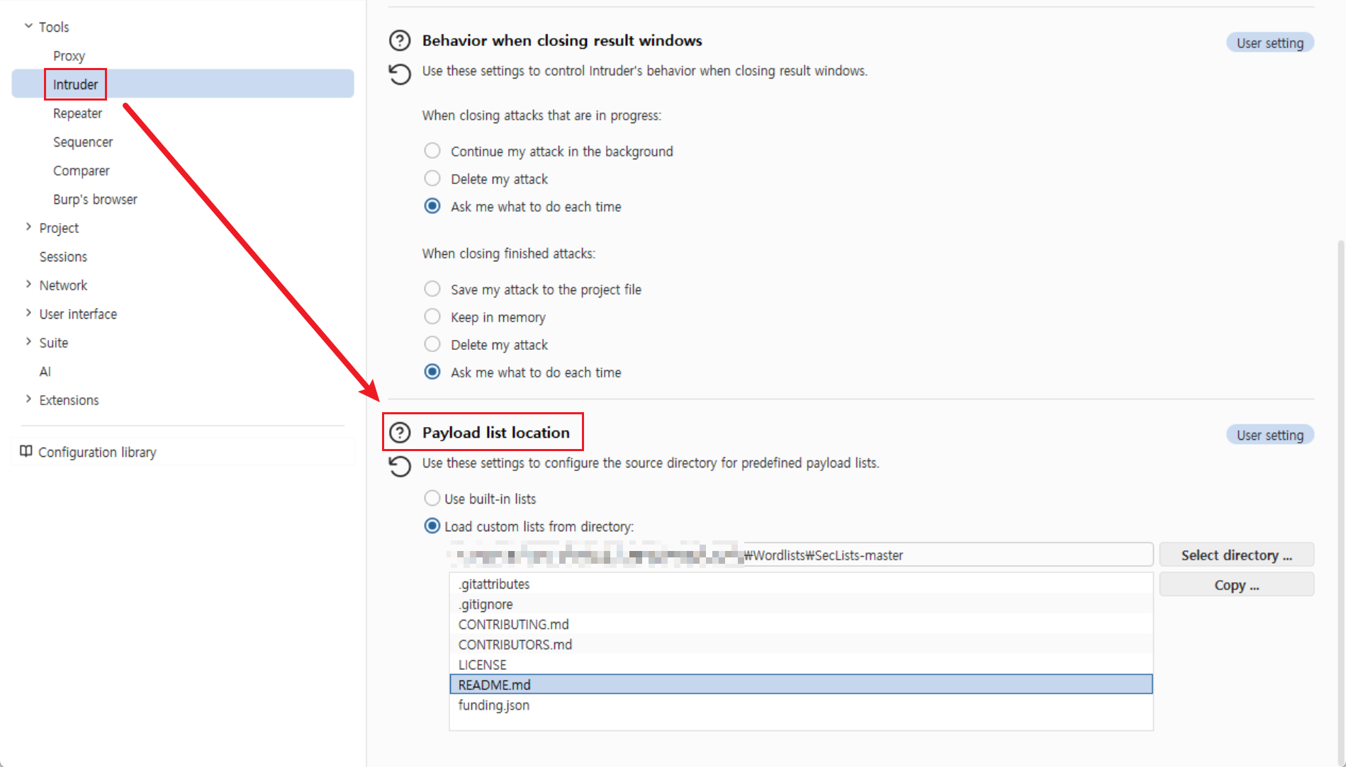Select Load custom lists from directory
Screen dimensions: 1346x767
tap(432, 526)
